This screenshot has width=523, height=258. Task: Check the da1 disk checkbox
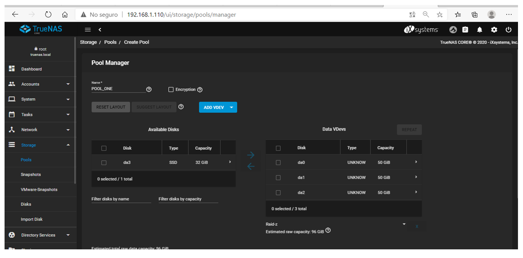point(278,177)
